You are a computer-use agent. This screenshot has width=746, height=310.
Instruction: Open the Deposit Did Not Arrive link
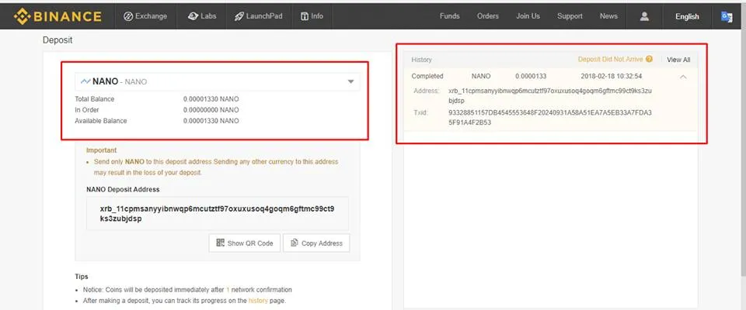tap(611, 60)
